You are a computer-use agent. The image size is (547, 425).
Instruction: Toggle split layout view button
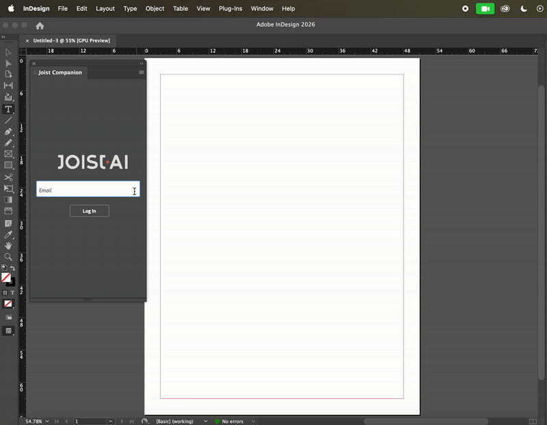533,422
